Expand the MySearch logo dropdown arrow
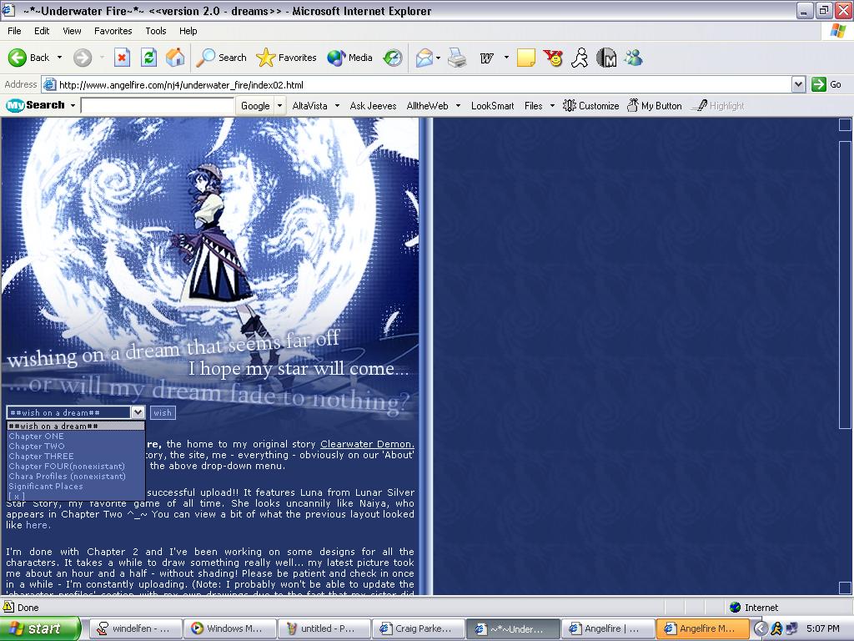 coord(73,105)
